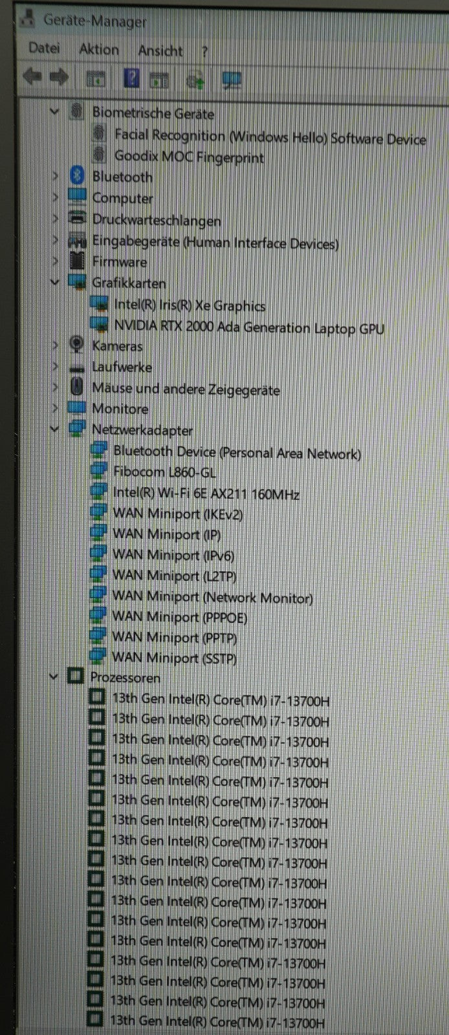
Task: Click the Laufwerke drive icon
Action: pos(76,367)
